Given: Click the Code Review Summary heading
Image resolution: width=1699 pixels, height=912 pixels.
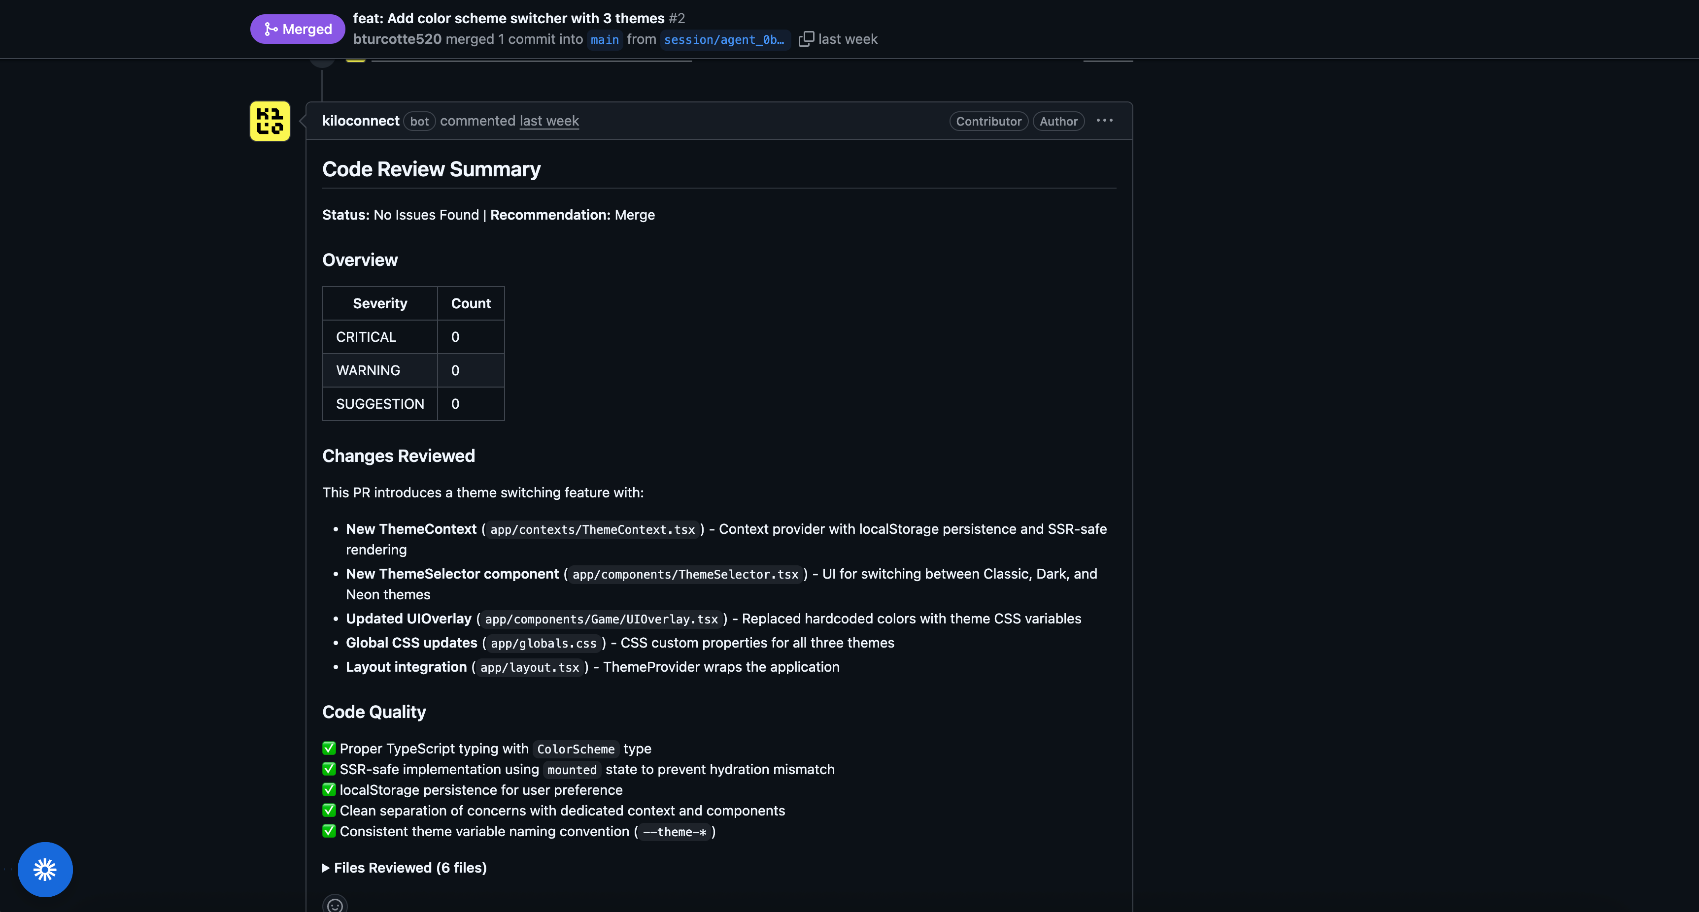Looking at the screenshot, I should tap(431, 169).
